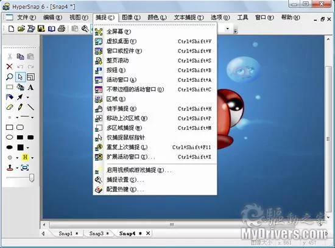Click the new document toolbar icon
335x248 pixels.
pyautogui.click(x=11, y=29)
